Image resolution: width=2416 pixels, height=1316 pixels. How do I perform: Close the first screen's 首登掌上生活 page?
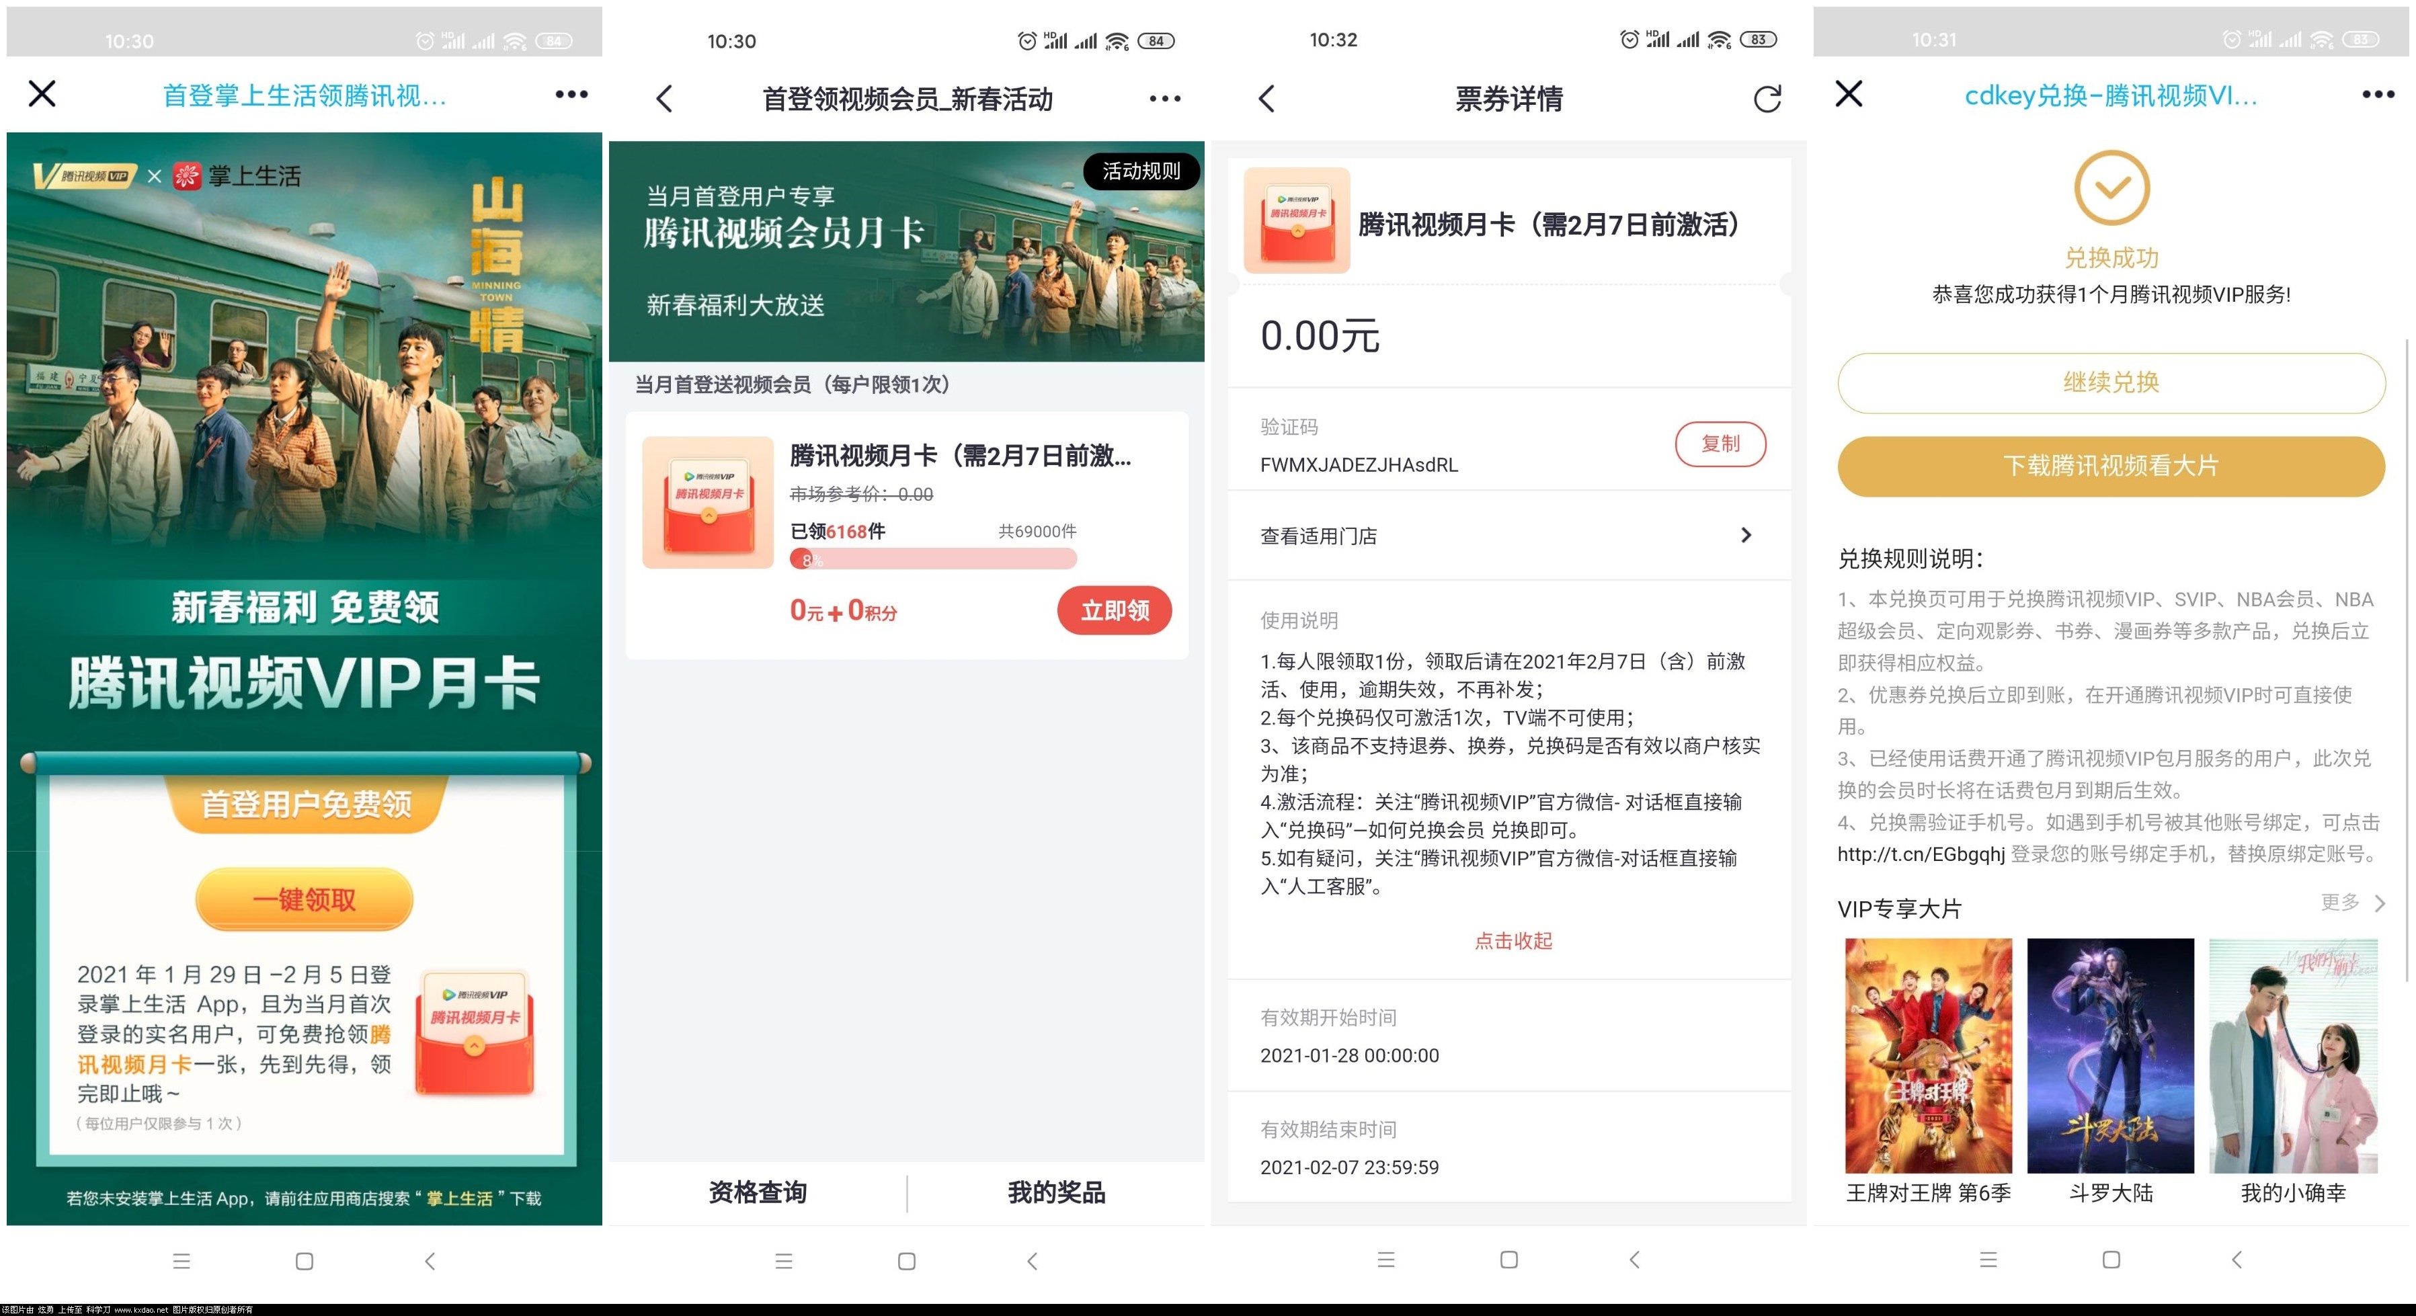pos(42,94)
